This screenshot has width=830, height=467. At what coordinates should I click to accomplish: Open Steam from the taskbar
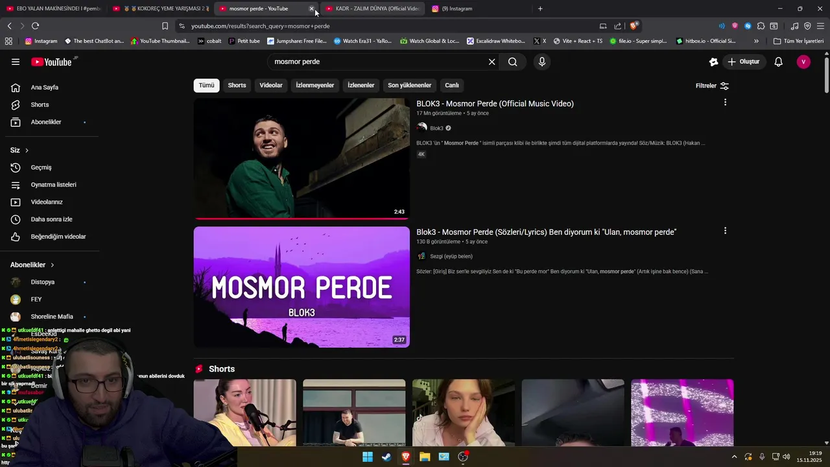pyautogui.click(x=386, y=457)
